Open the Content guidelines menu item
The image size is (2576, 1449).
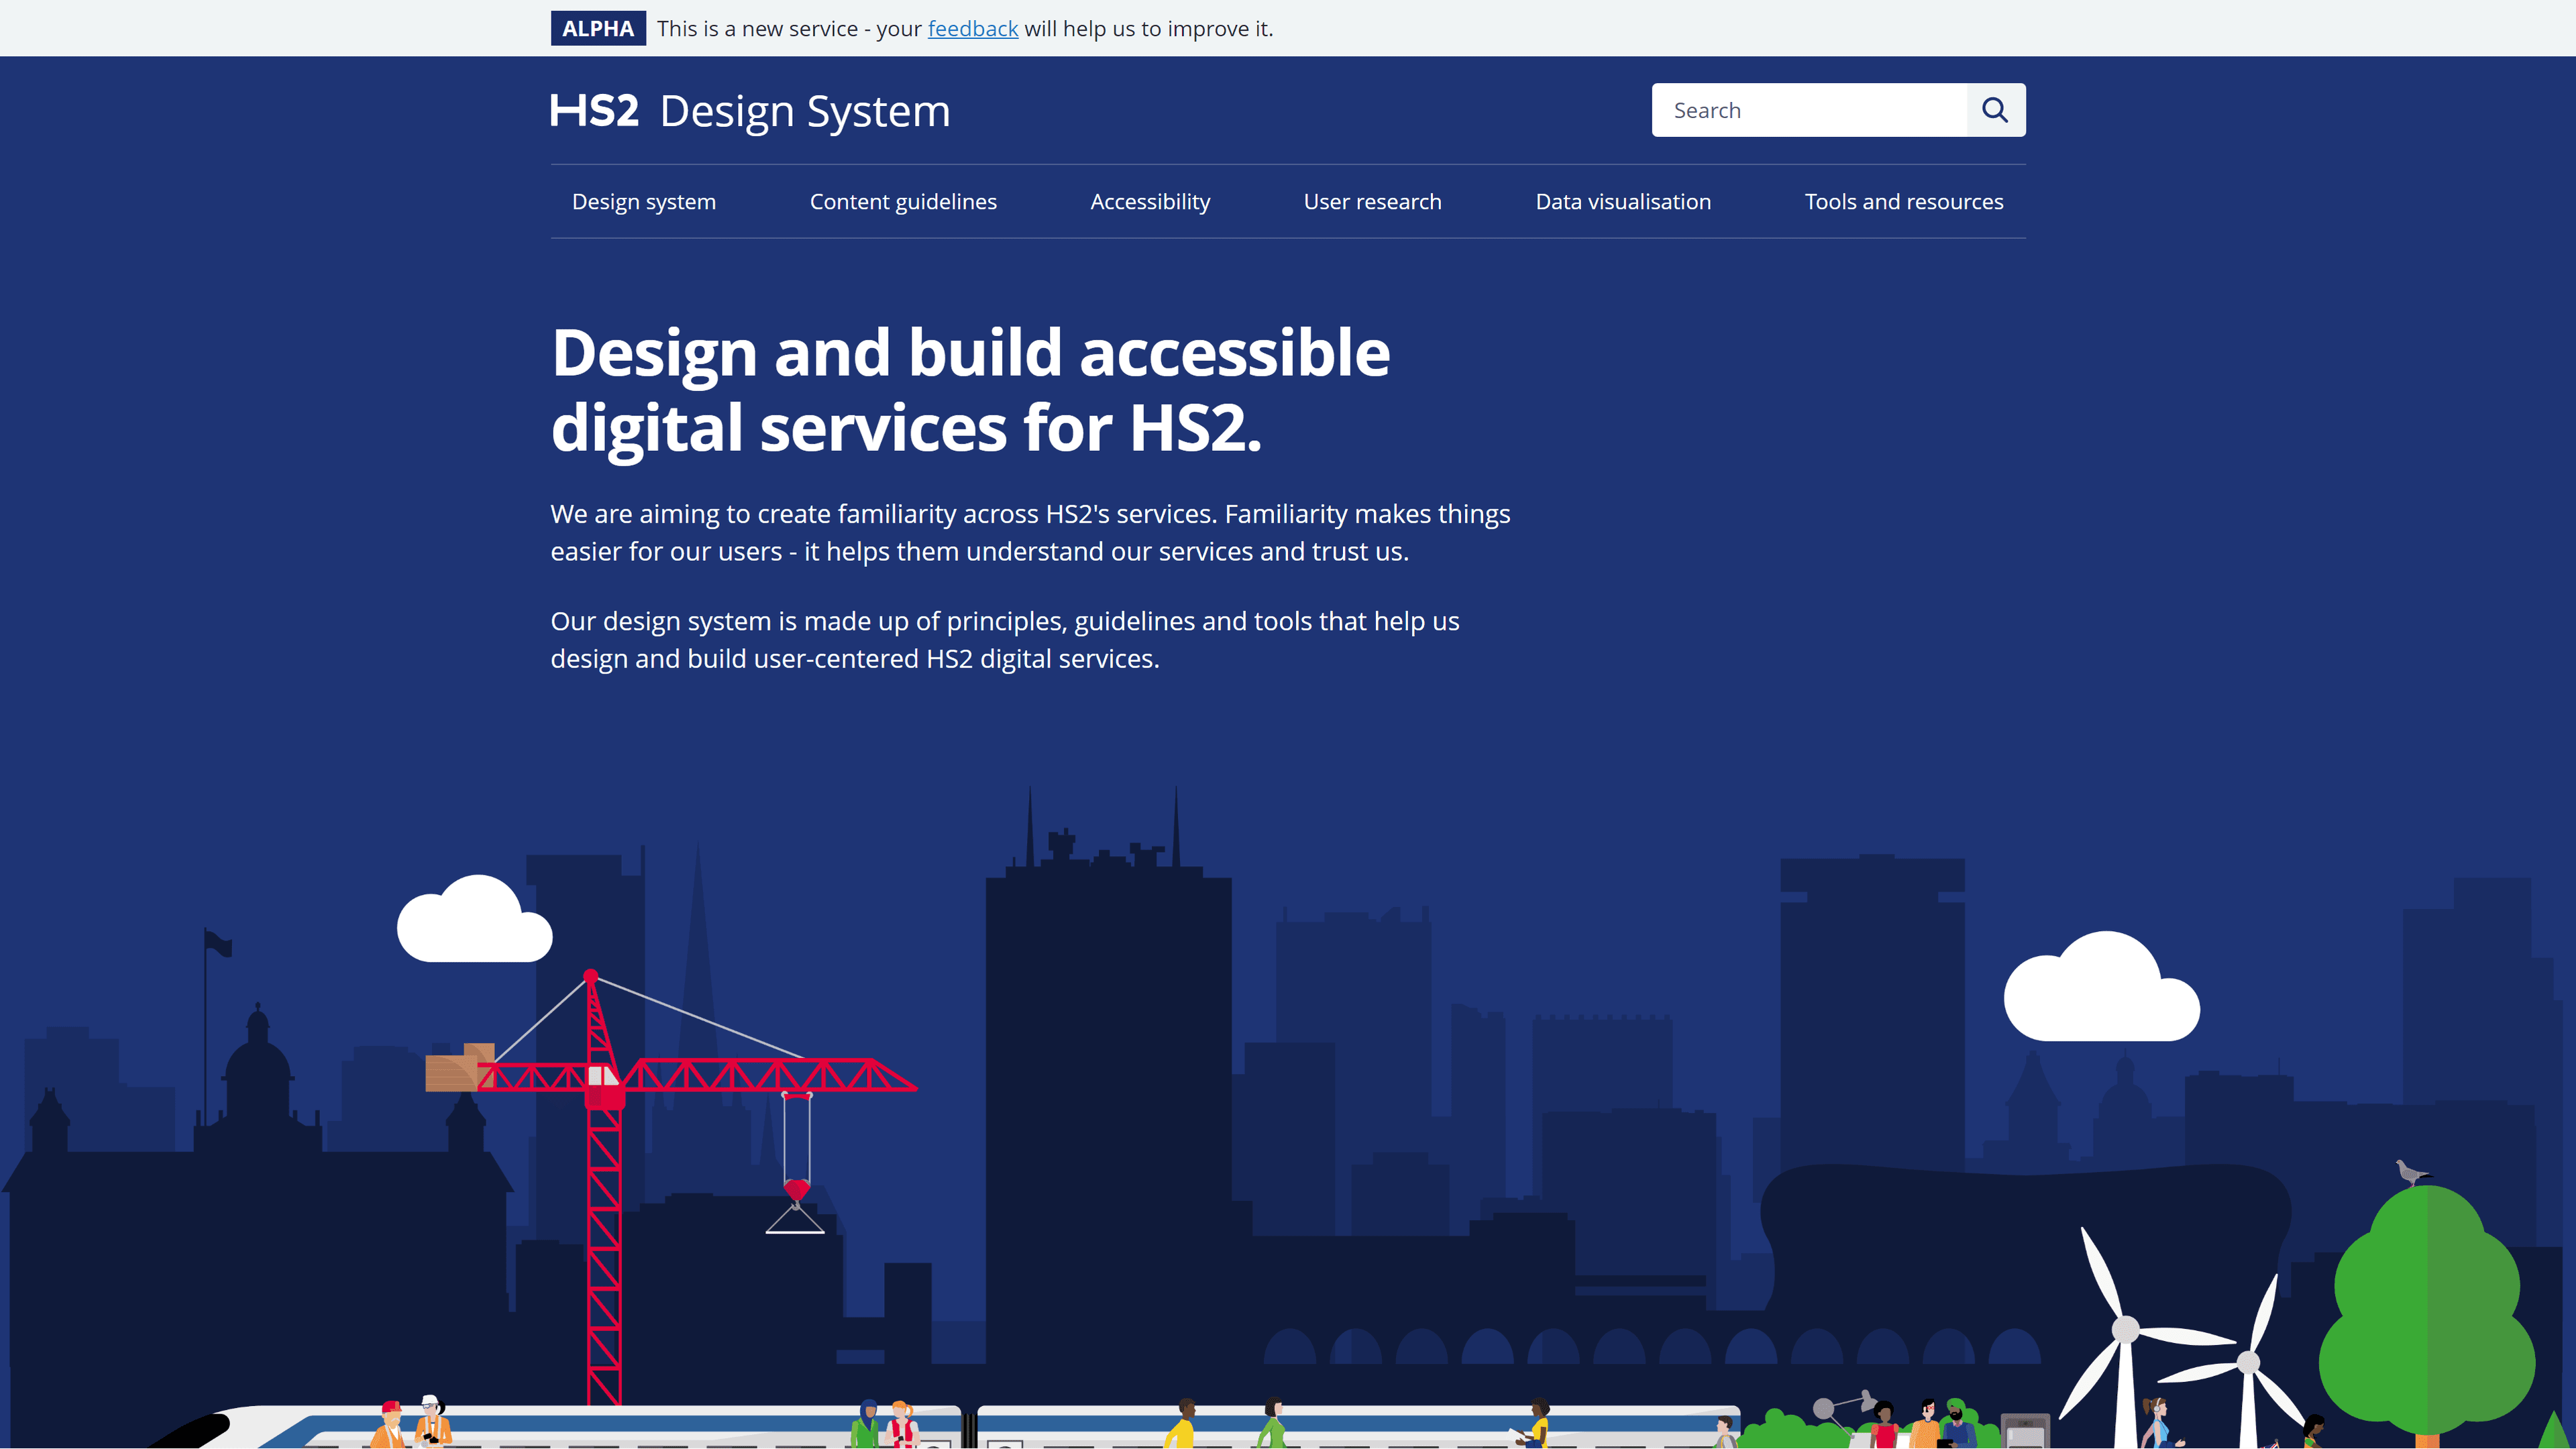tap(903, 201)
